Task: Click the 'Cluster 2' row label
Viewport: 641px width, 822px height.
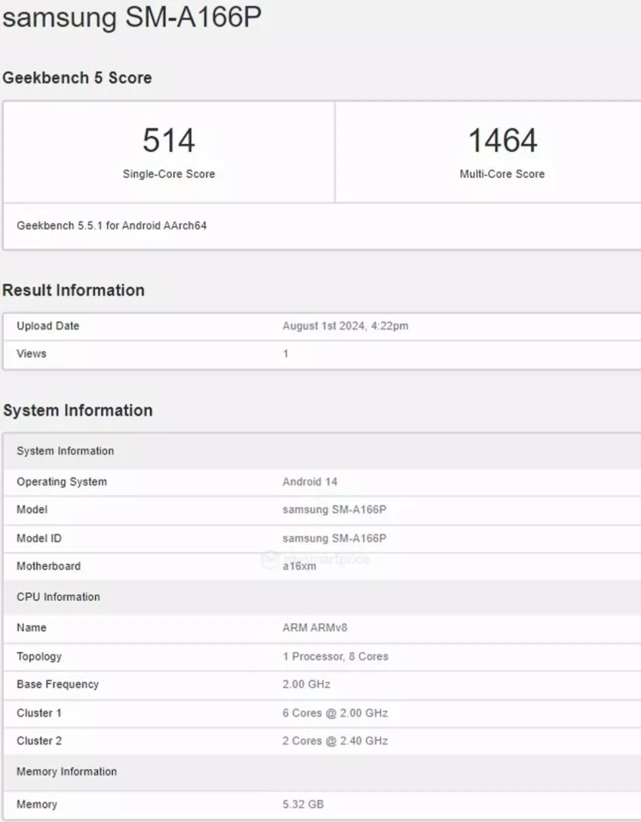Action: pyautogui.click(x=39, y=741)
